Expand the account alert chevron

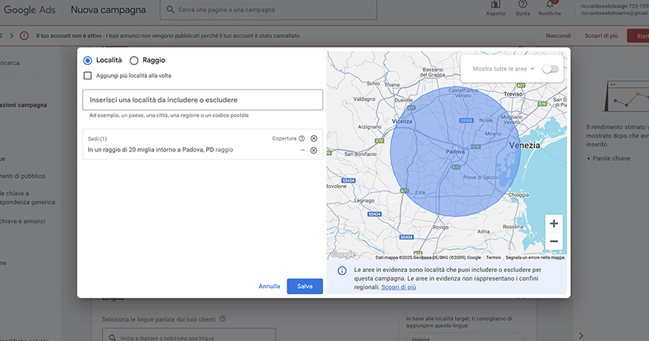point(11,36)
